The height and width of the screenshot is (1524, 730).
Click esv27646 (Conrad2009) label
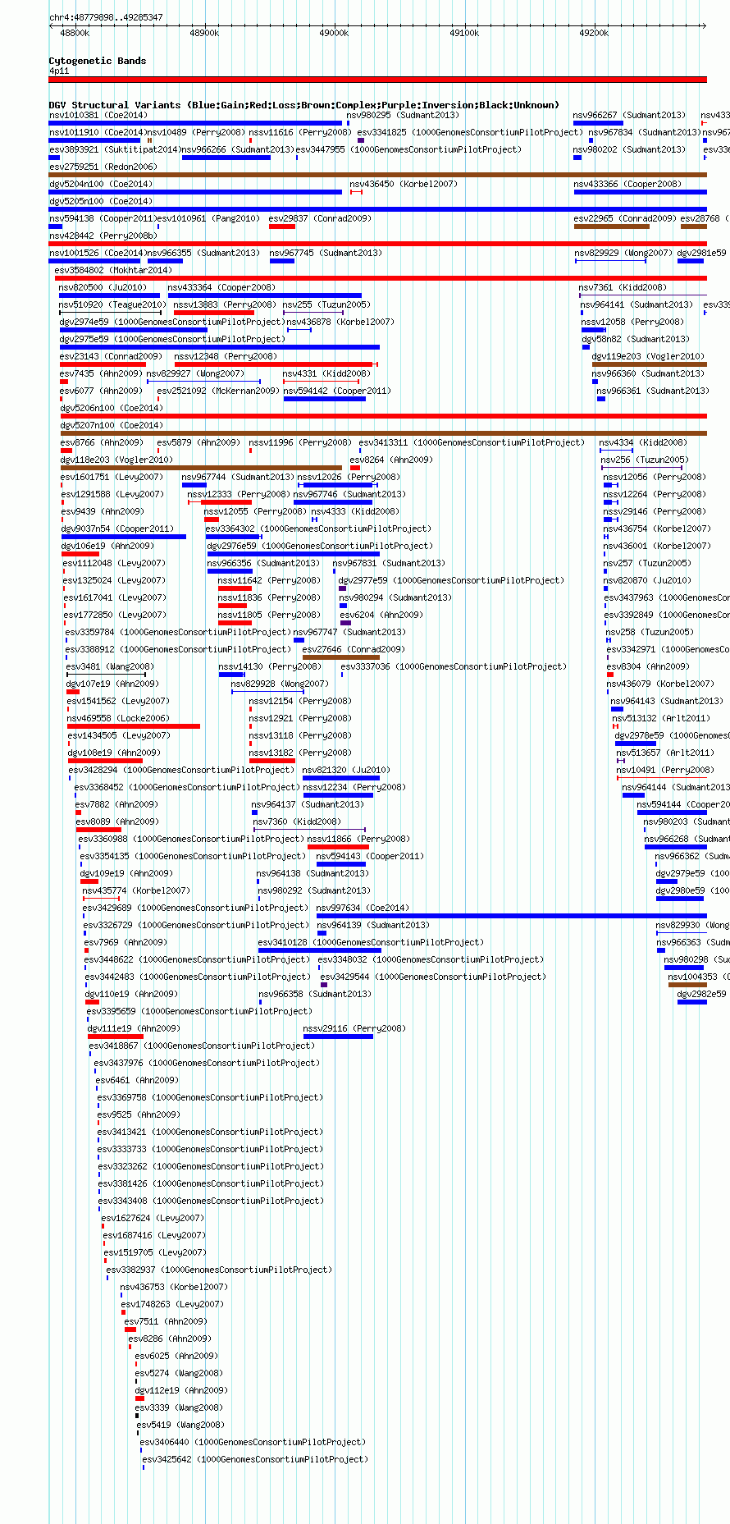pyautogui.click(x=354, y=649)
